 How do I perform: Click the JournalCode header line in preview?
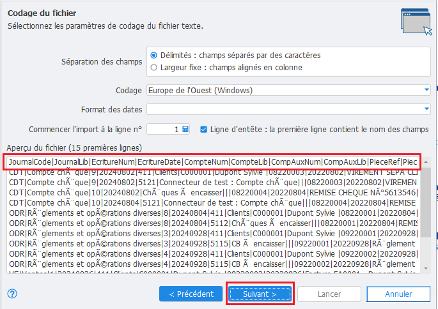[x=213, y=162]
